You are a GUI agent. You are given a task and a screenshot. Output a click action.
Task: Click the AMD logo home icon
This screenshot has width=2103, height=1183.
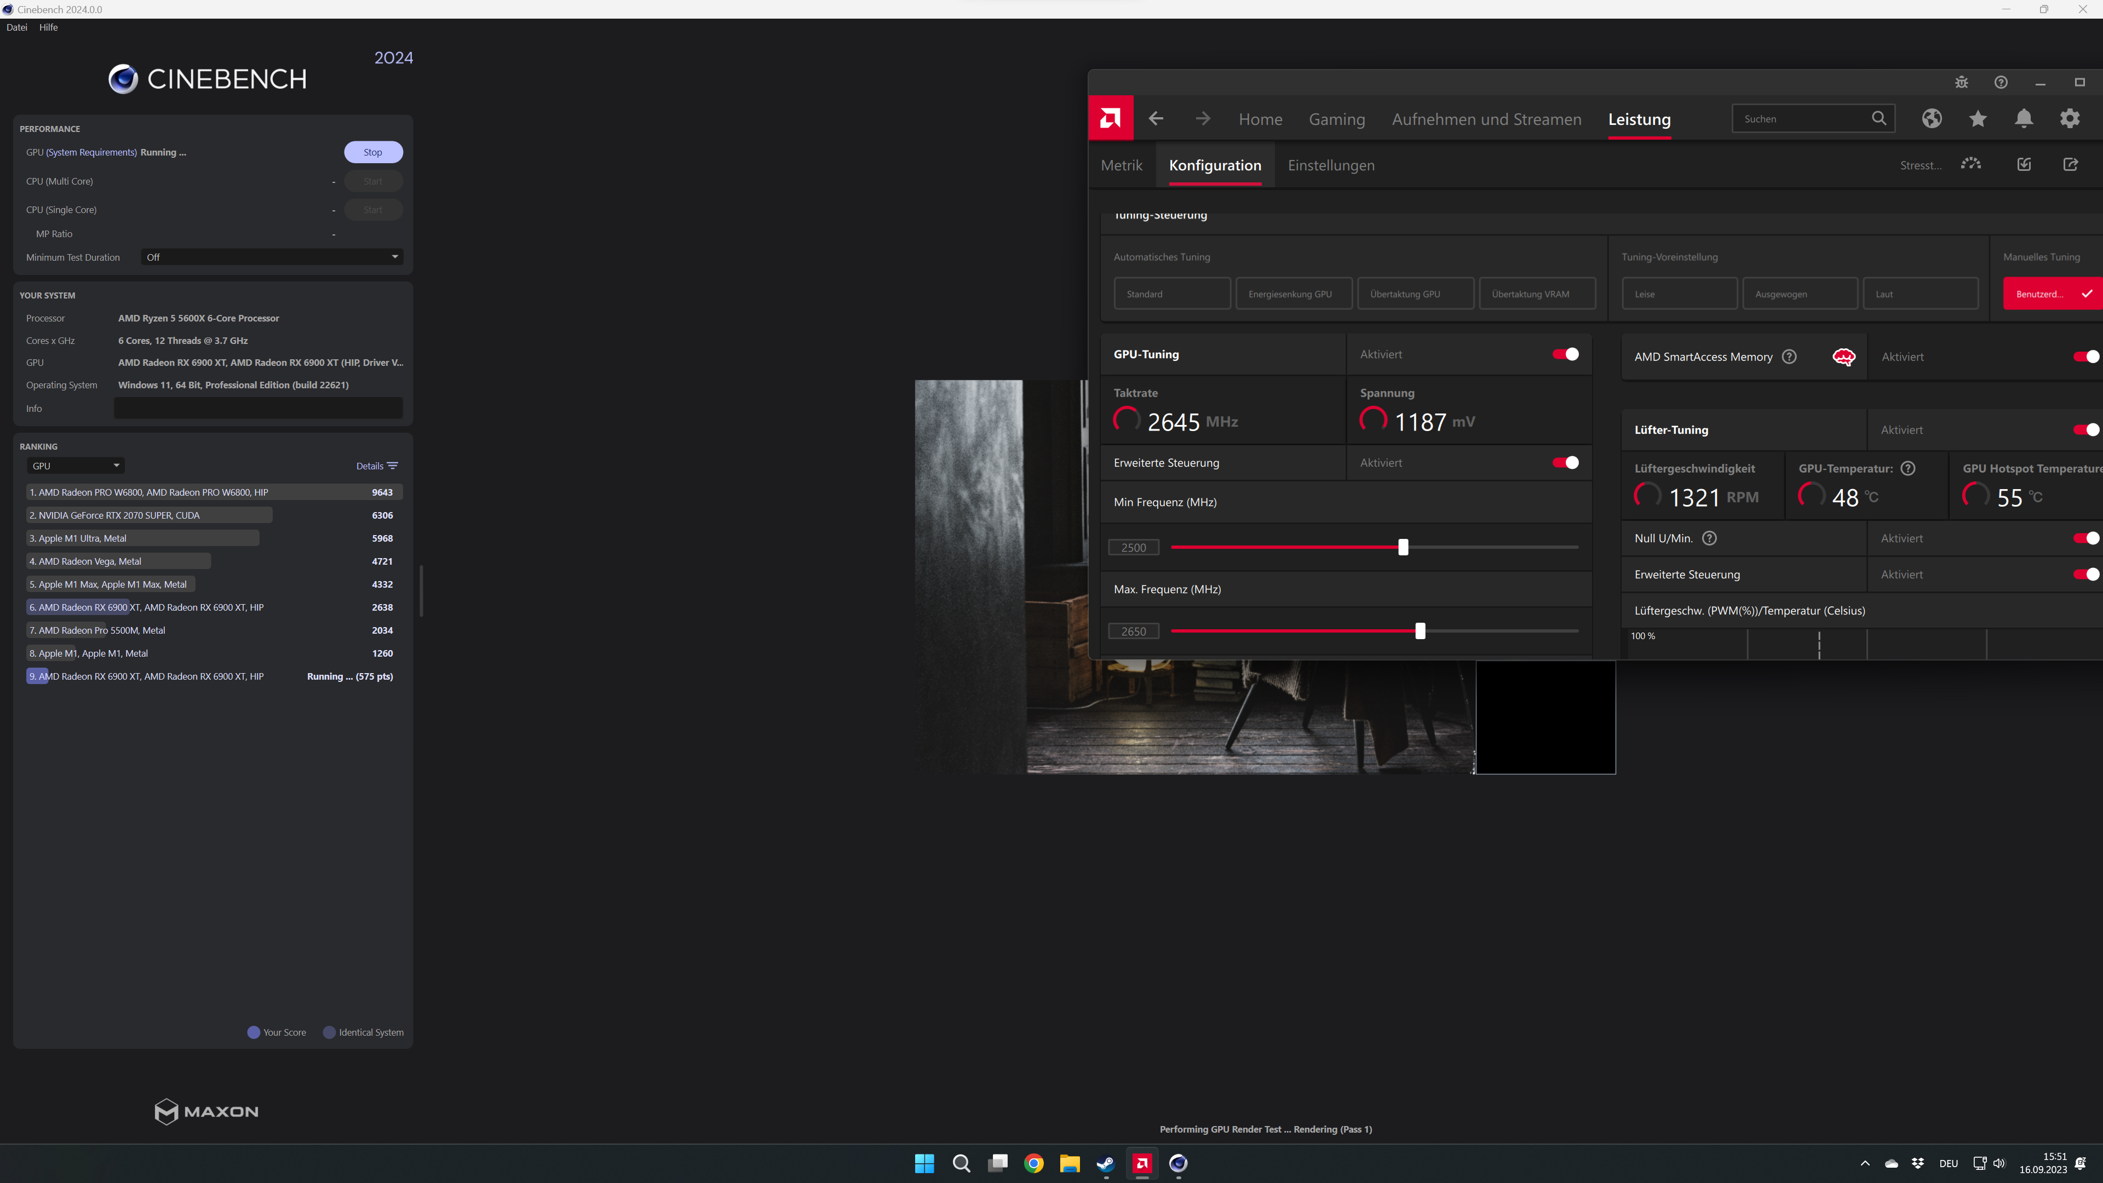coord(1110,118)
